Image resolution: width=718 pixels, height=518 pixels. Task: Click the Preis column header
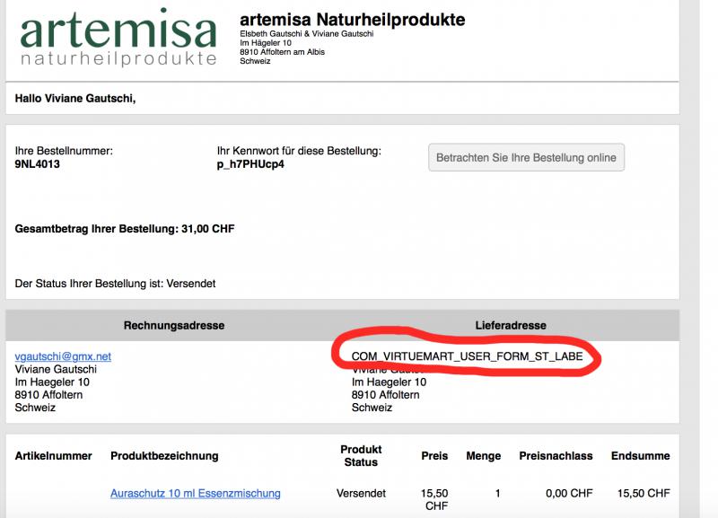[434, 456]
